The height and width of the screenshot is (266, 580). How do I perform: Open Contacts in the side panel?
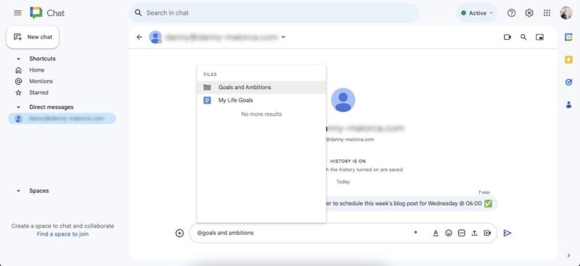(568, 105)
